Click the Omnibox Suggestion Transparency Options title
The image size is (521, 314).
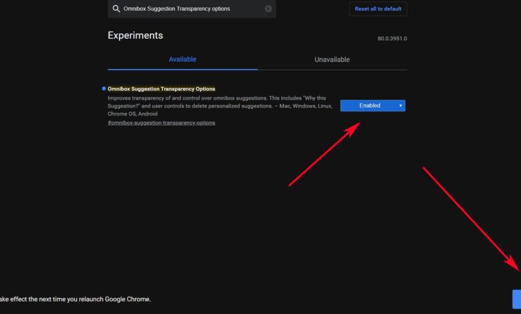point(161,88)
